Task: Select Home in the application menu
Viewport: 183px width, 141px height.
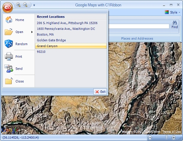Action: (19, 20)
